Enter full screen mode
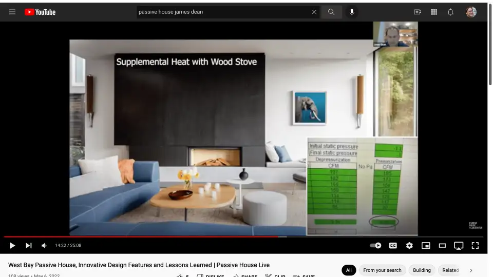 (x=475, y=246)
